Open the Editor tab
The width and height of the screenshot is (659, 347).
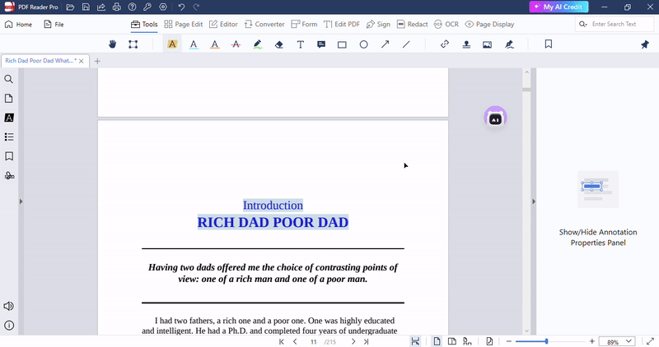[223, 25]
